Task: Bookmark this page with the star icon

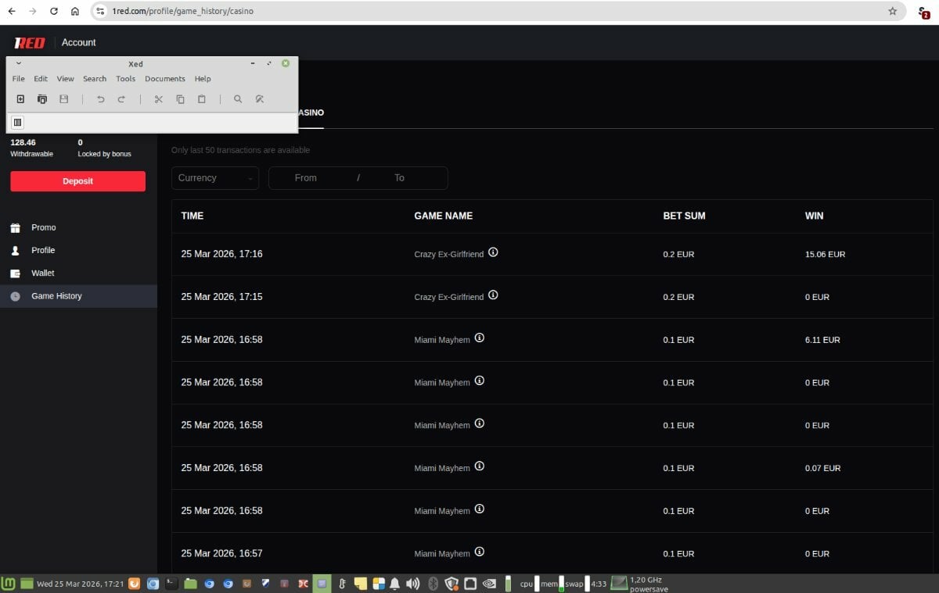Action: (892, 12)
